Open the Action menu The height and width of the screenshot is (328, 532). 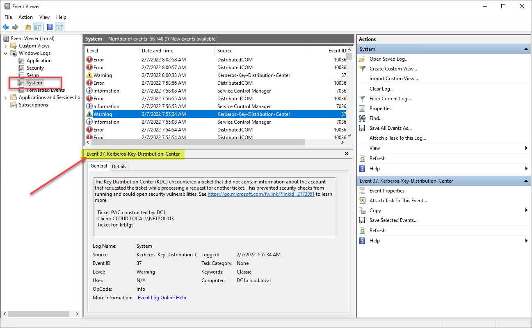(25, 17)
